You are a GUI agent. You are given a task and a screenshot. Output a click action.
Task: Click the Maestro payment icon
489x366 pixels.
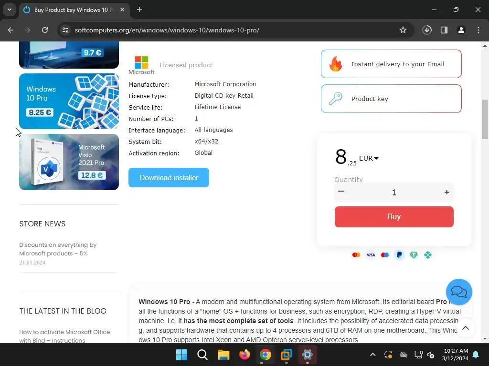385,255
